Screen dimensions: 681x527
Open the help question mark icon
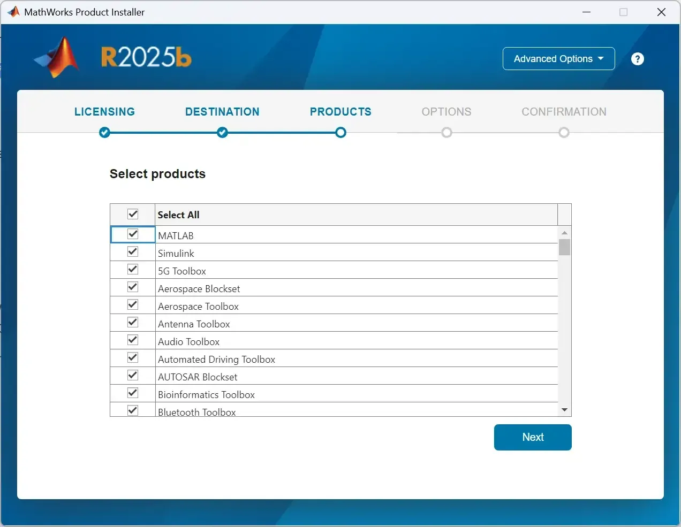[637, 59]
